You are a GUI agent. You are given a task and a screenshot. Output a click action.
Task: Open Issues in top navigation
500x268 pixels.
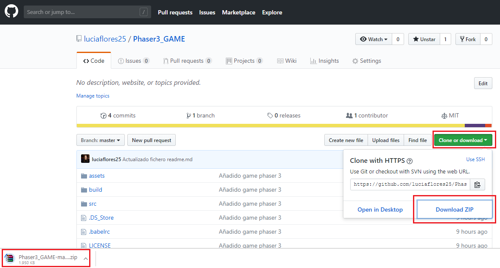click(x=207, y=12)
